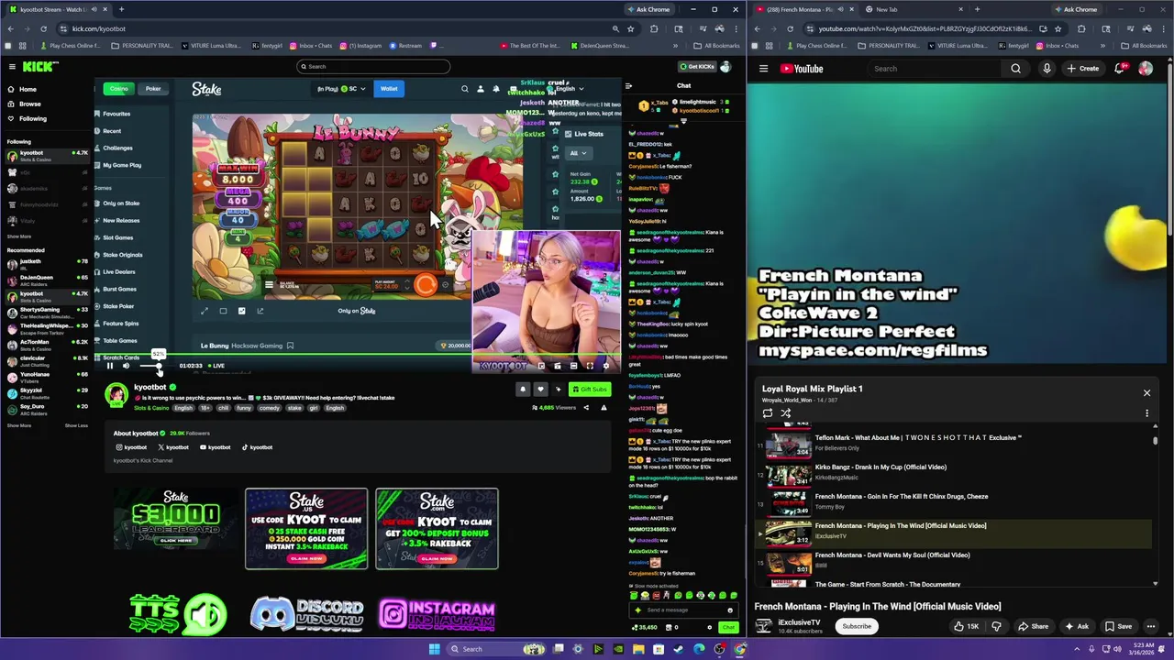The image size is (1174, 660).
Task: Open DeJenQueen recommended channel
Action: 46,280
